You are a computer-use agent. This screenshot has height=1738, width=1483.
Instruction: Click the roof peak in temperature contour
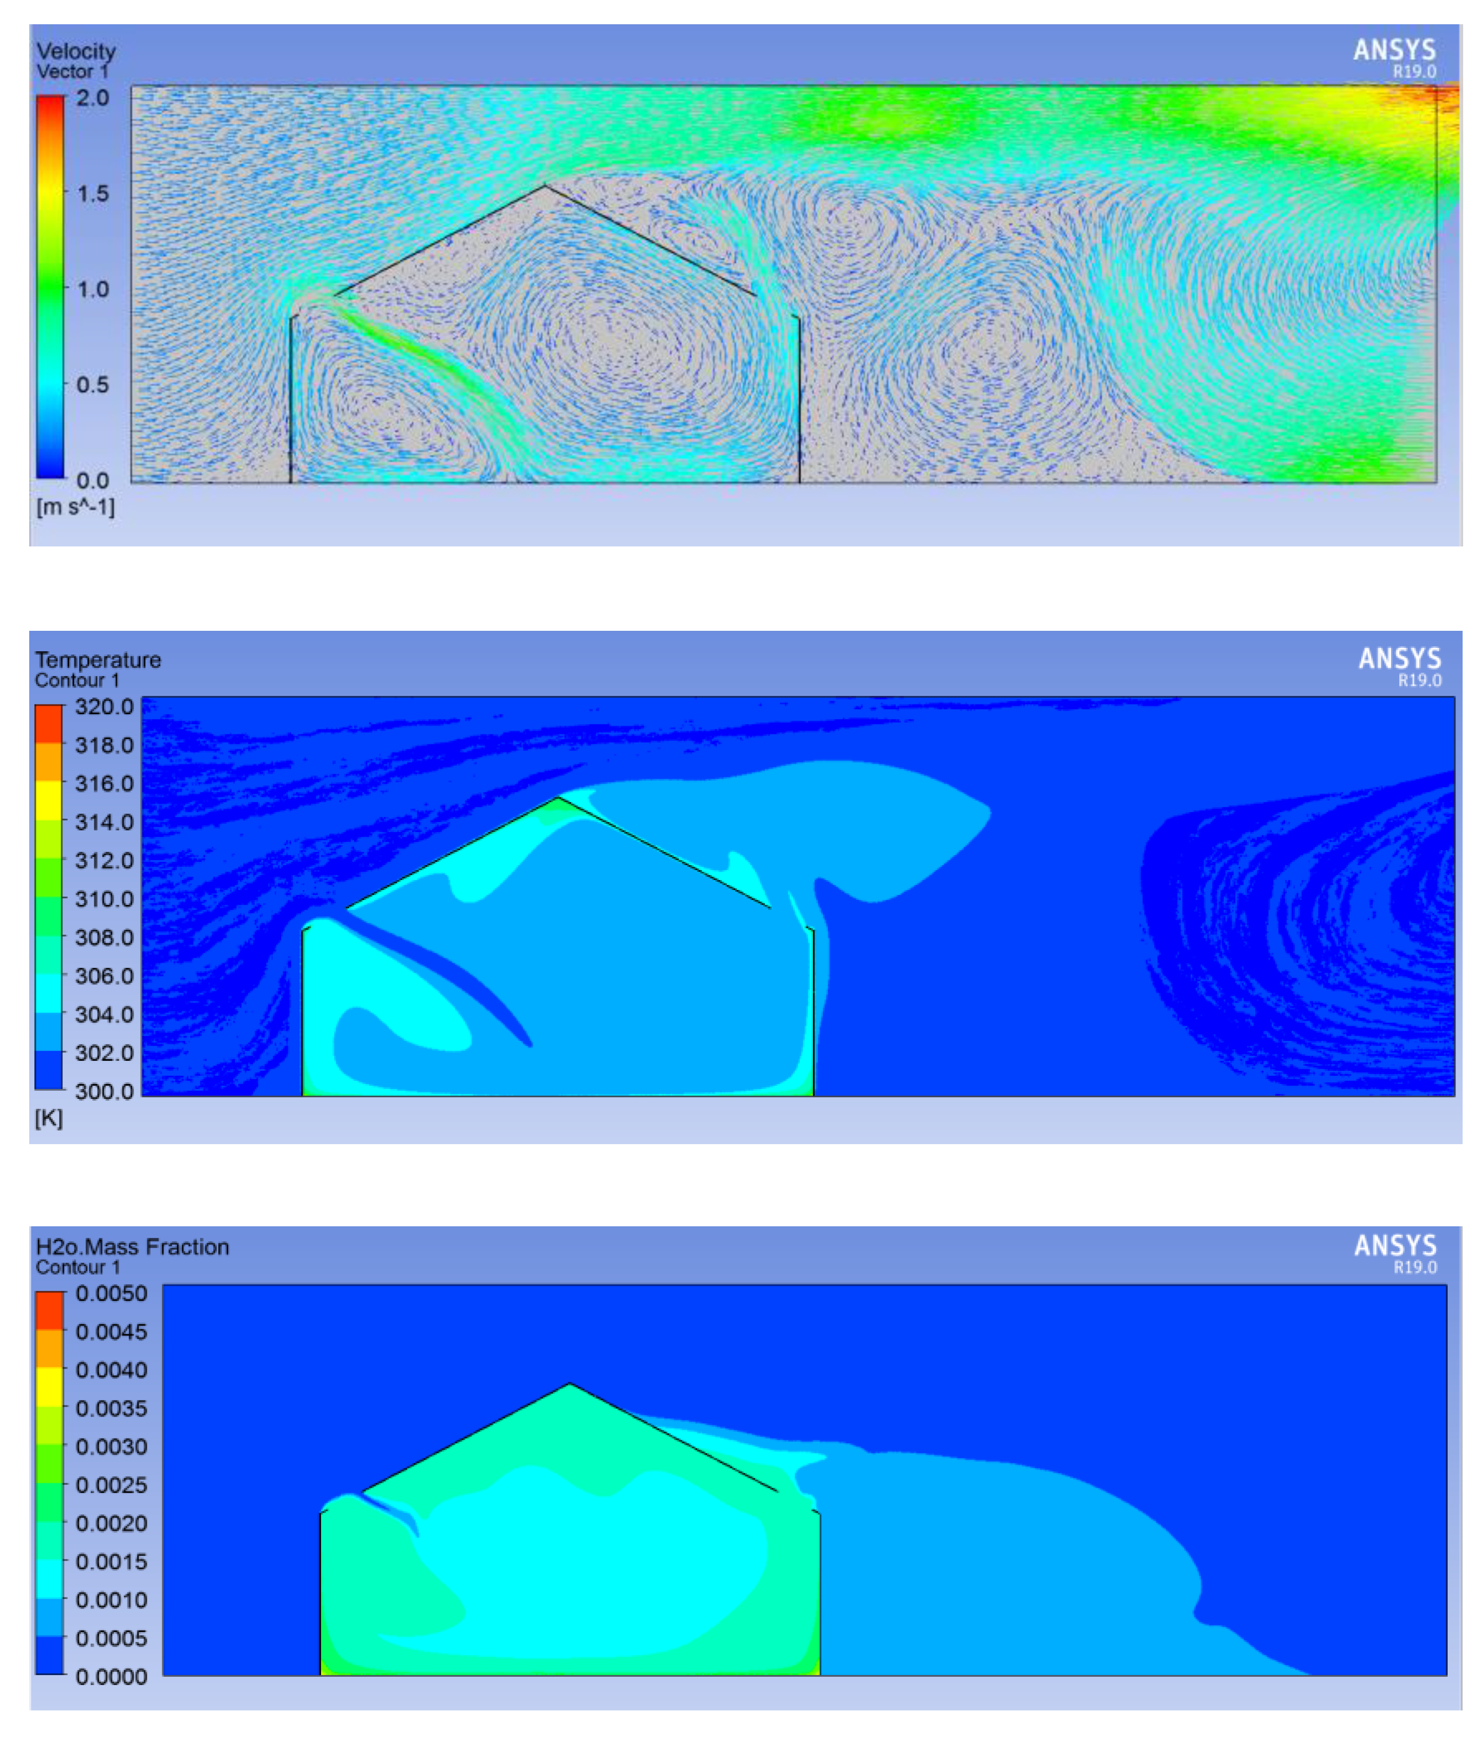click(x=558, y=798)
